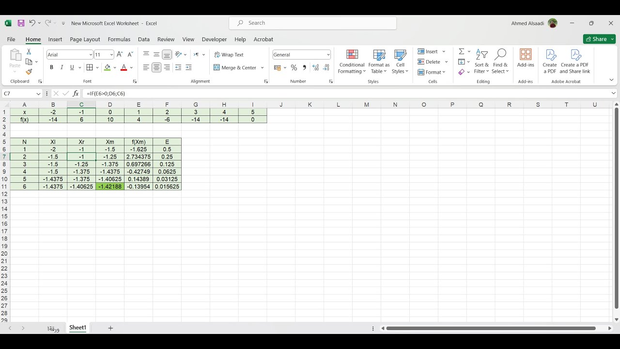Viewport: 620px width, 349px height.
Task: Click the Decrease Decimal icon
Action: tap(326, 67)
